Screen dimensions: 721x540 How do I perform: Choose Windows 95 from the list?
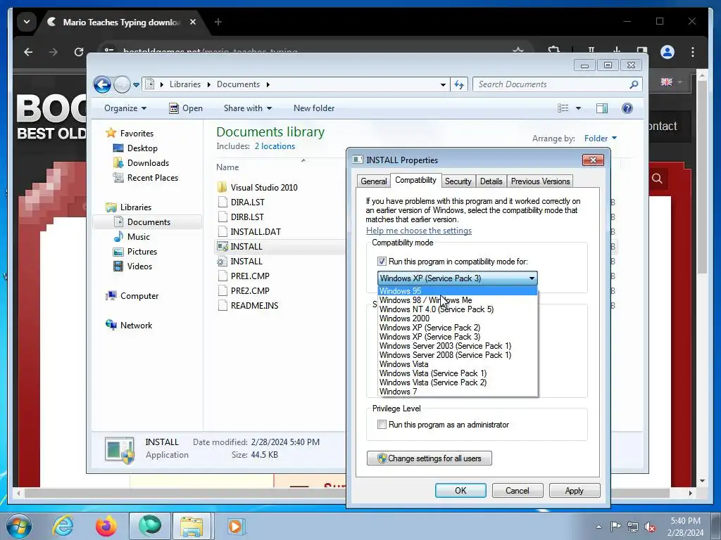(x=458, y=290)
